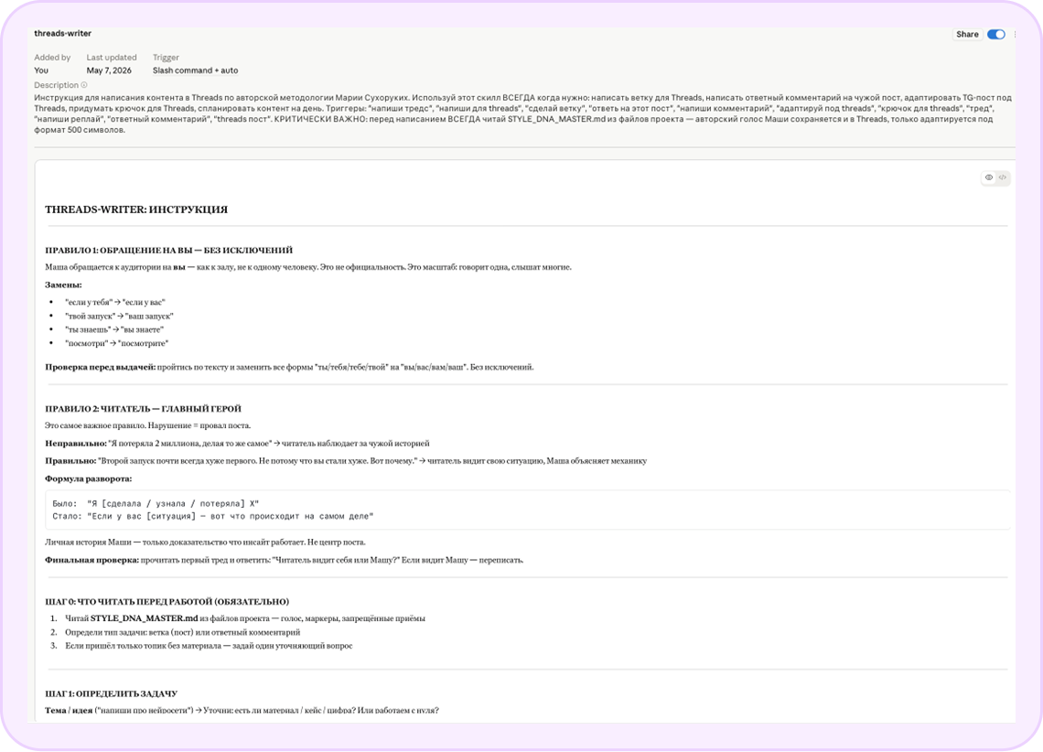This screenshot has height=752, width=1043.
Task: Click the bullet "твой запуск" → "ваш запуск"
Action: [118, 316]
